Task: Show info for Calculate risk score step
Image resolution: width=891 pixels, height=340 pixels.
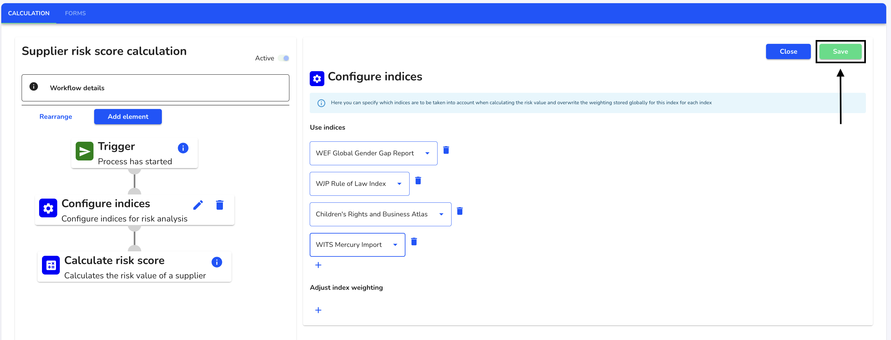Action: (217, 262)
